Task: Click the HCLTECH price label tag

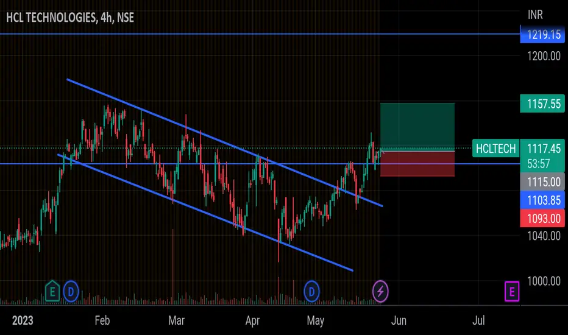Action: pyautogui.click(x=495, y=149)
